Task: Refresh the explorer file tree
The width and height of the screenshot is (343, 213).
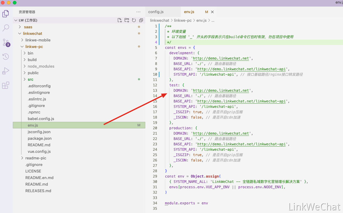Action: (x=134, y=20)
